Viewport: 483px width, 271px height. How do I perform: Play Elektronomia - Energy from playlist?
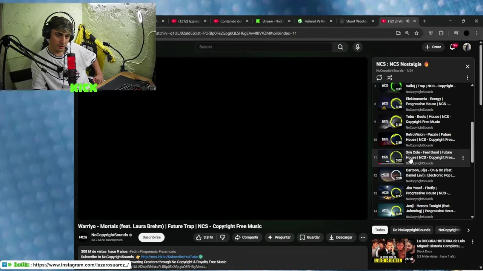click(x=422, y=104)
